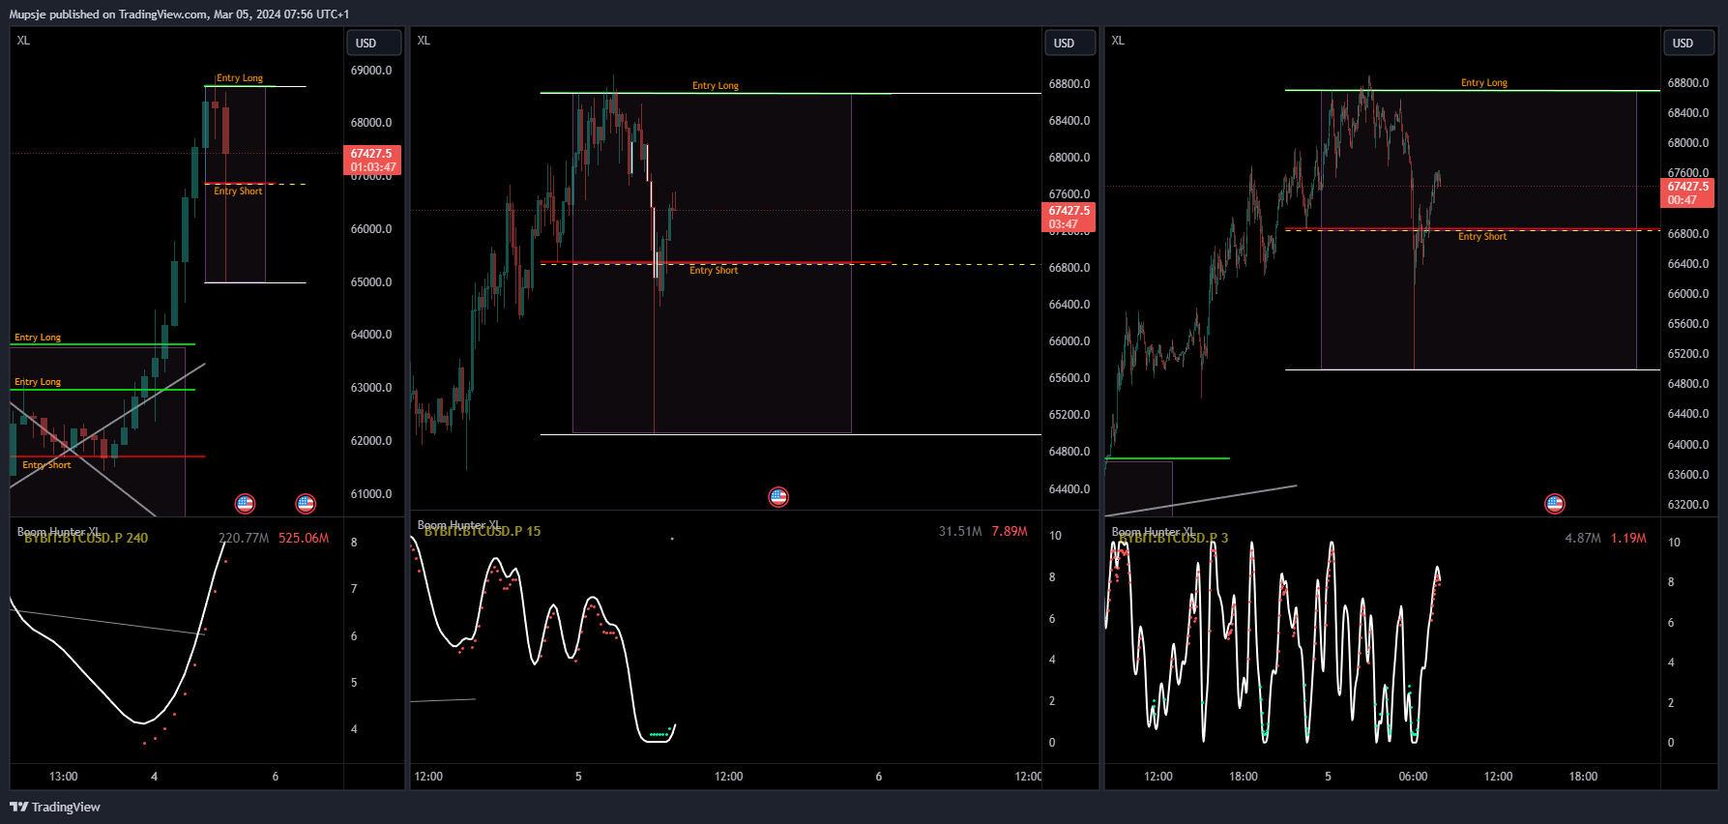
Task: Click the Boom Hunter XL indicator title in the 240 pane
Action: (58, 532)
